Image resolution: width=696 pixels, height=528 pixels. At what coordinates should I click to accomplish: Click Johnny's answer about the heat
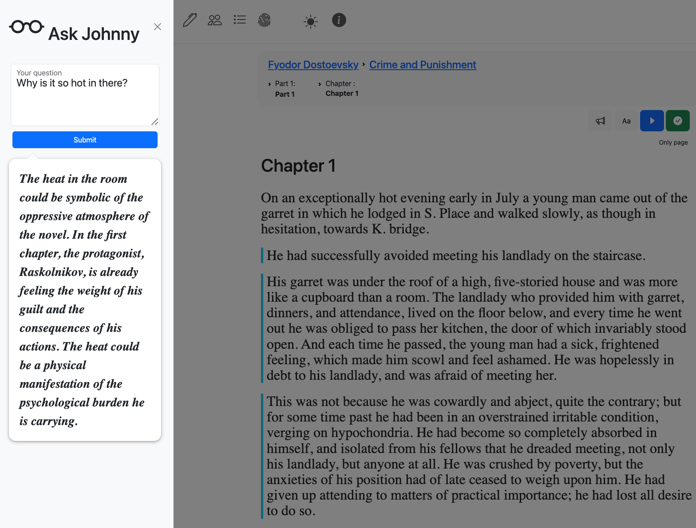(x=85, y=300)
